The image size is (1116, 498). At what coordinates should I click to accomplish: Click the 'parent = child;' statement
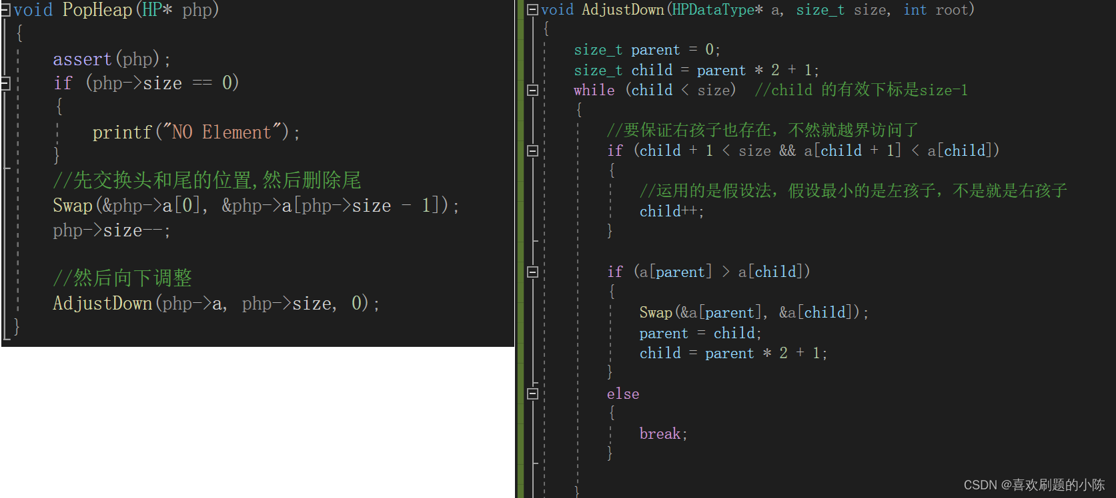(x=700, y=333)
